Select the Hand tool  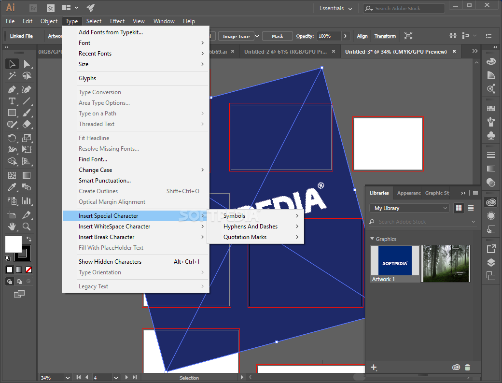(x=12, y=227)
